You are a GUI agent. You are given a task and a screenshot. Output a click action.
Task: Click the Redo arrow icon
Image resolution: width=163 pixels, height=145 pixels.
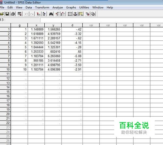[32, 14]
